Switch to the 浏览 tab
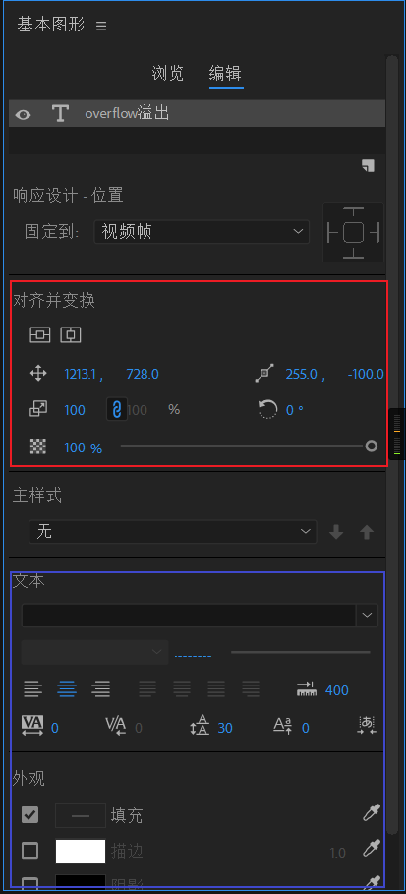Screen dimensions: 406x894 [x=168, y=73]
